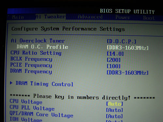The width and height of the screenshot is (163, 122).
Task: Click the CPU PLL Voltage label
Action: 32,108
